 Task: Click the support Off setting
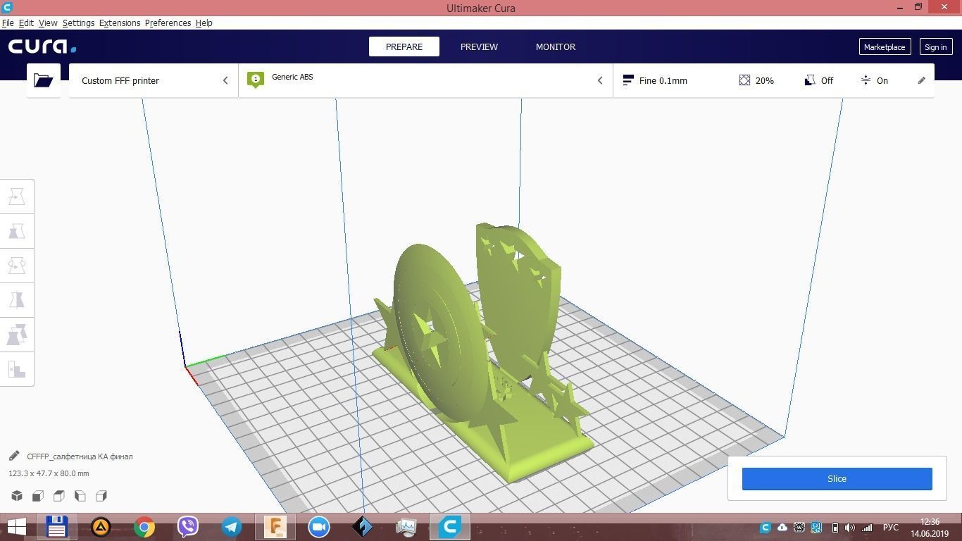(x=819, y=80)
